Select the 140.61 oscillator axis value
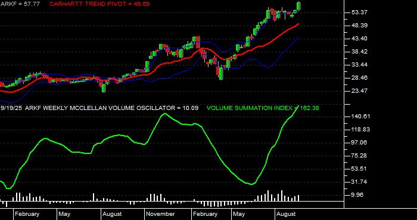This screenshot has height=220, width=417. pos(360,117)
